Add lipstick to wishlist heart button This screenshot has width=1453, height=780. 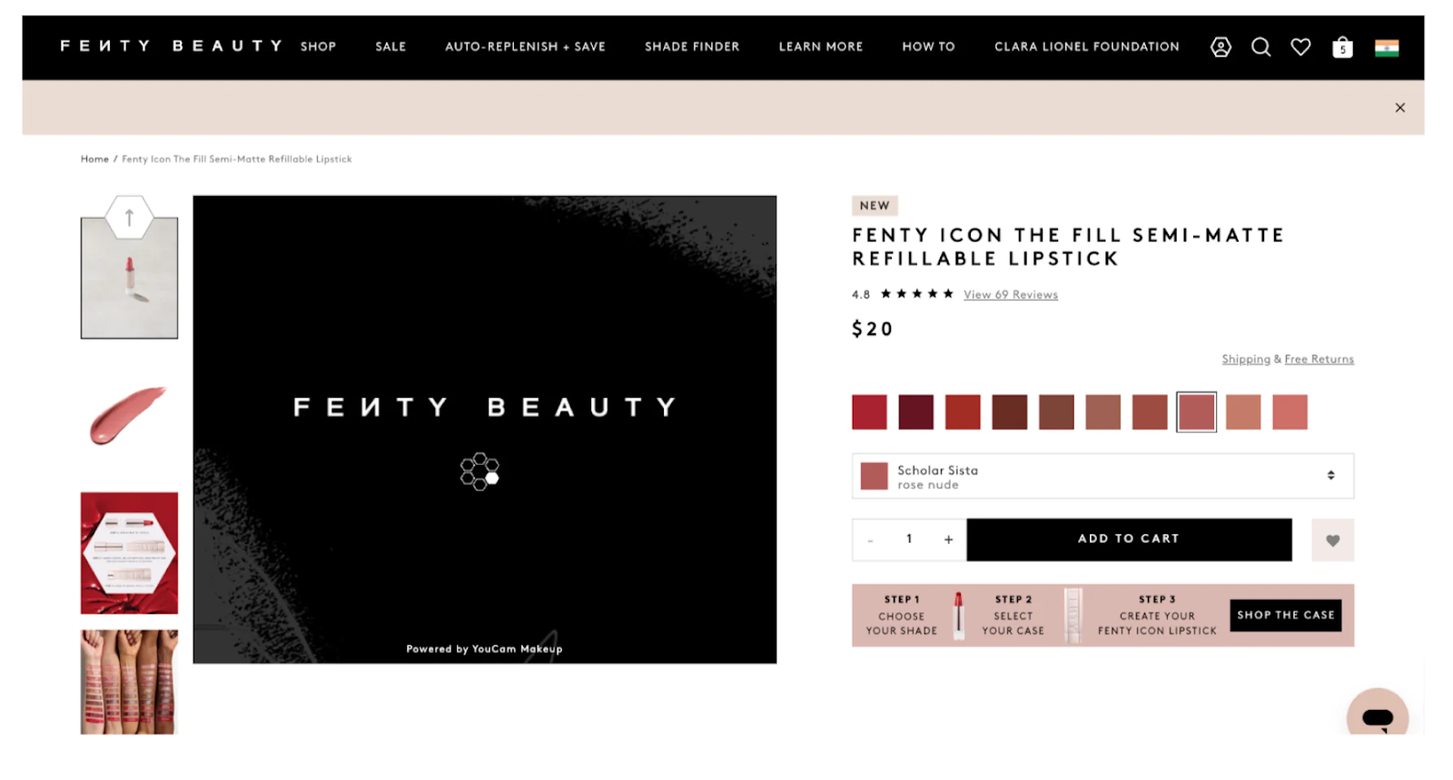tap(1332, 540)
